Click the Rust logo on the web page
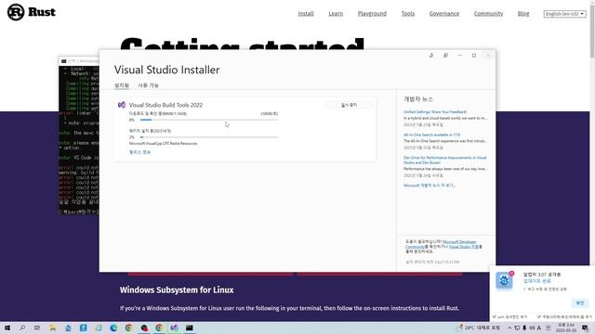Image resolution: width=595 pixels, height=334 pixels. pos(31,12)
